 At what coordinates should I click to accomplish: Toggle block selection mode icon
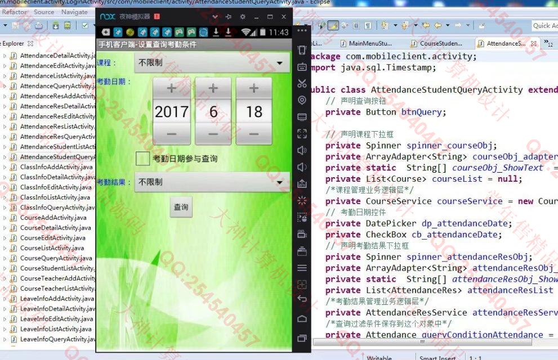(x=356, y=25)
